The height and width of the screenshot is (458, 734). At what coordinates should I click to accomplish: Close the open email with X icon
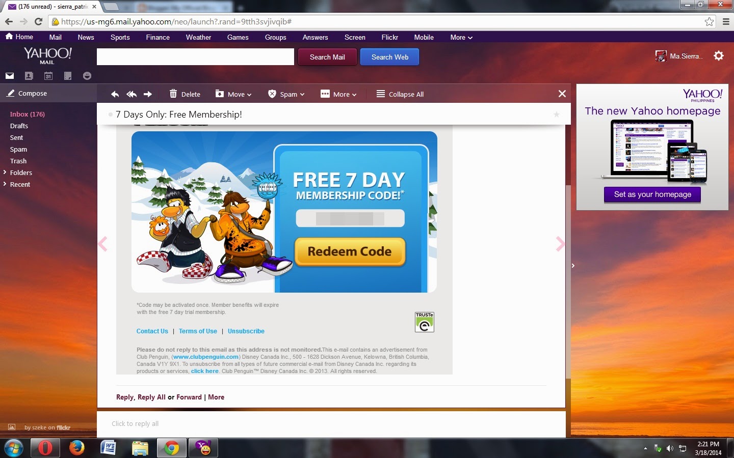point(562,94)
